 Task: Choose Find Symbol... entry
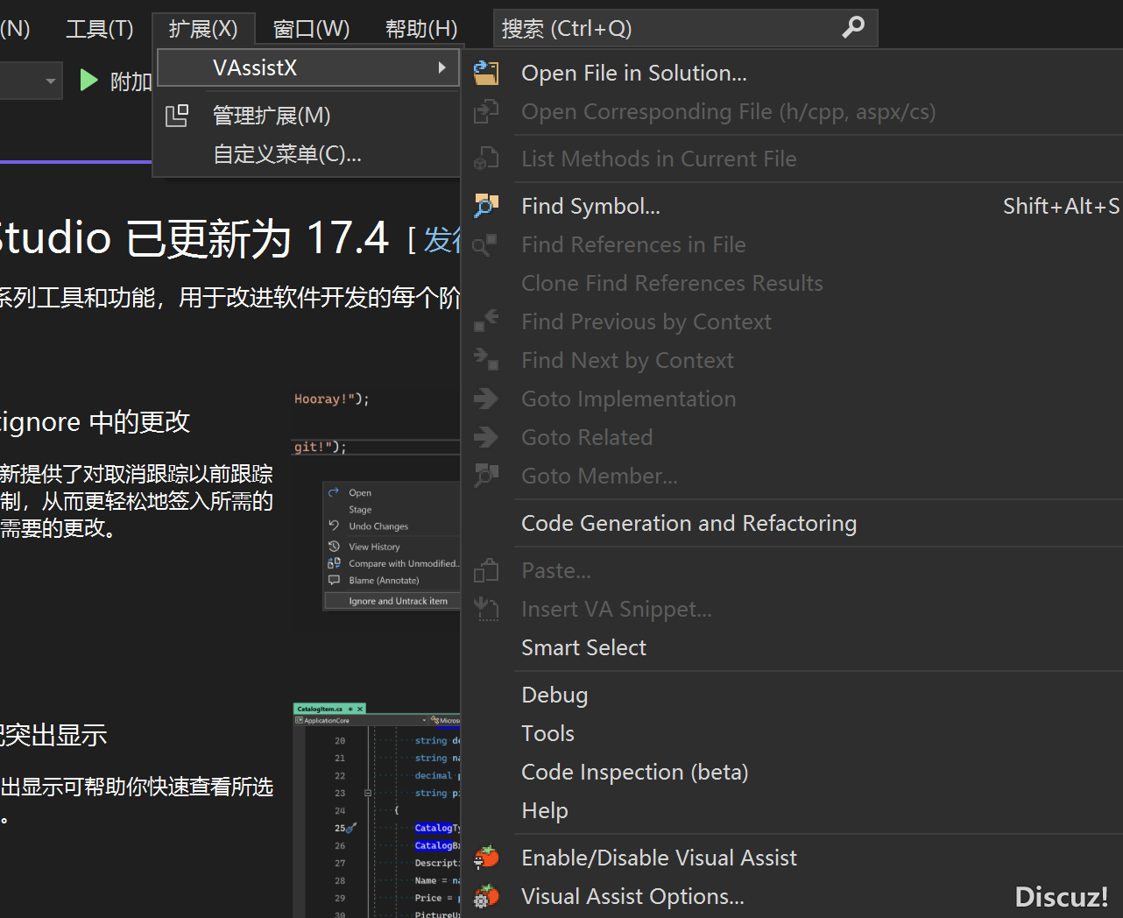coord(794,206)
